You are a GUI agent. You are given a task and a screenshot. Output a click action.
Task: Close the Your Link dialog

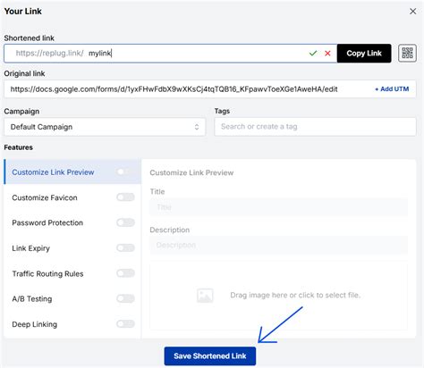click(x=413, y=12)
